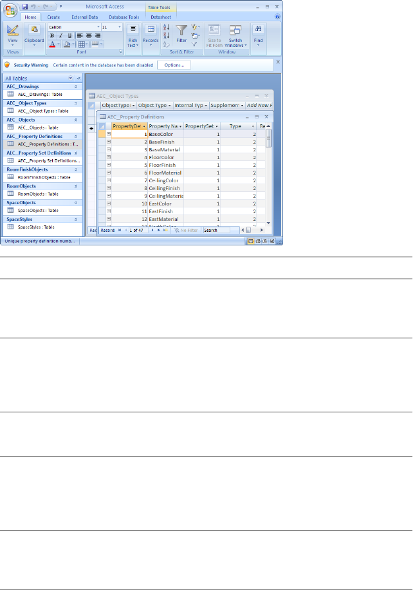Clear all sorts
The height and width of the screenshot is (590, 413).
(x=166, y=44)
